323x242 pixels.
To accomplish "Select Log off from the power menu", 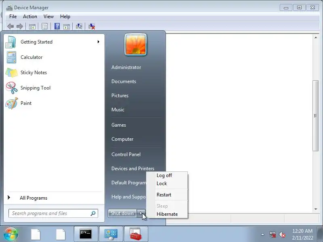I will point(167,175).
